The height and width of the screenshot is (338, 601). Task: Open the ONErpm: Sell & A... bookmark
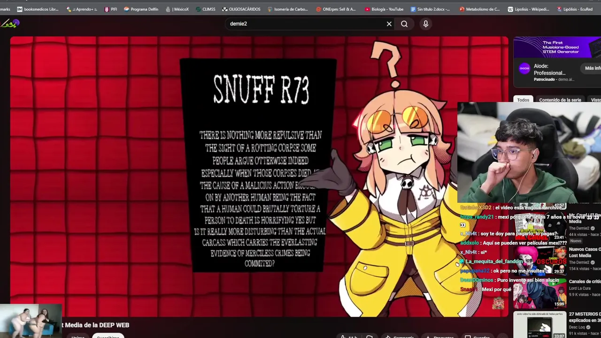click(336, 9)
